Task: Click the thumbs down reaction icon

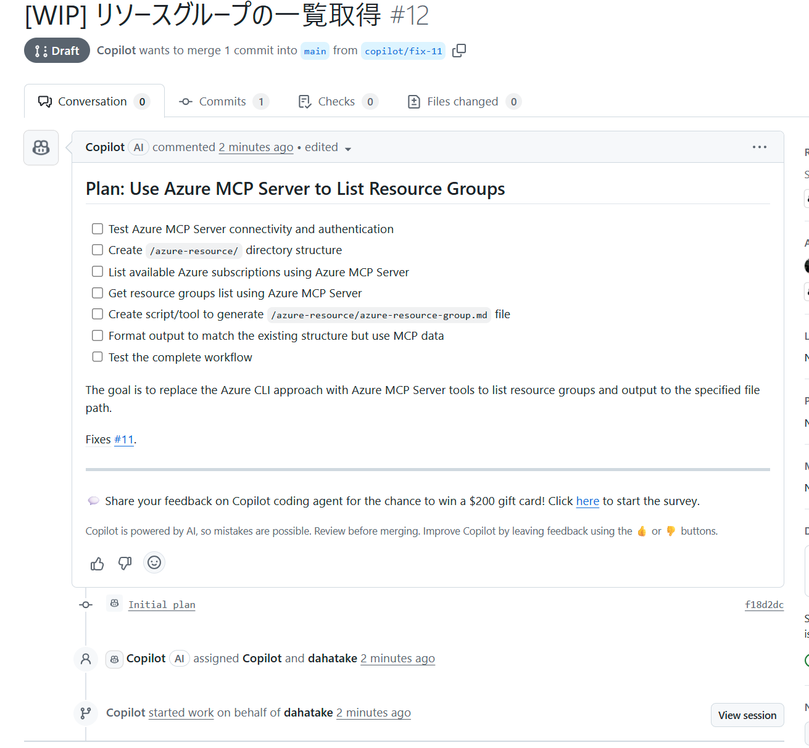Action: pos(125,563)
